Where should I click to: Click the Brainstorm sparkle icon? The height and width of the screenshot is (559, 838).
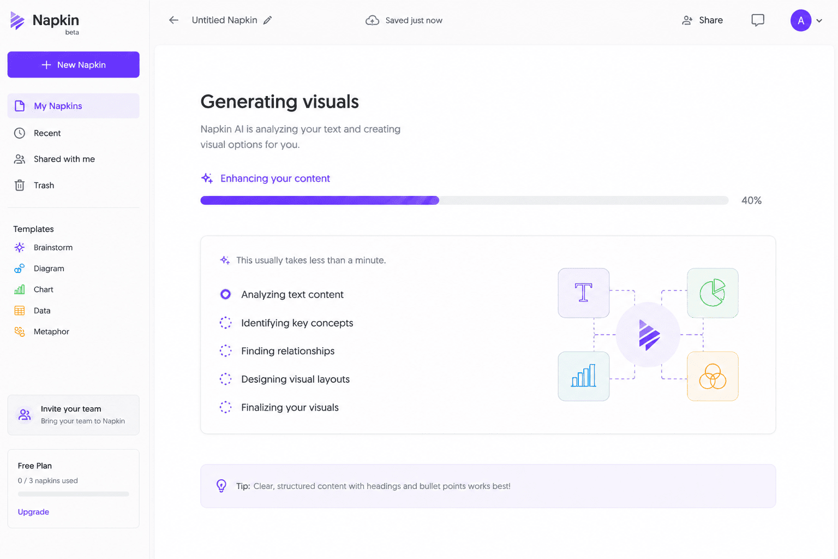(x=20, y=247)
